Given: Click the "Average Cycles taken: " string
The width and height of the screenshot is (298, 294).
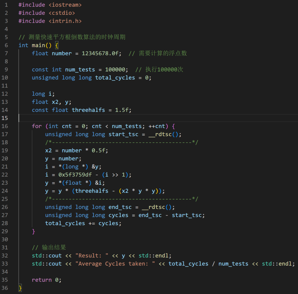Looking at the screenshot, I should (x=115, y=264).
